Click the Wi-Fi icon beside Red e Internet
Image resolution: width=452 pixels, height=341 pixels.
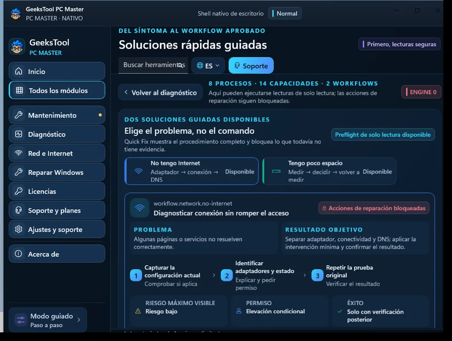(19, 153)
